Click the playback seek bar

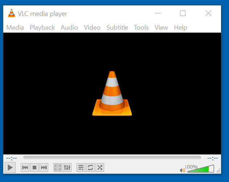[x=112, y=157]
